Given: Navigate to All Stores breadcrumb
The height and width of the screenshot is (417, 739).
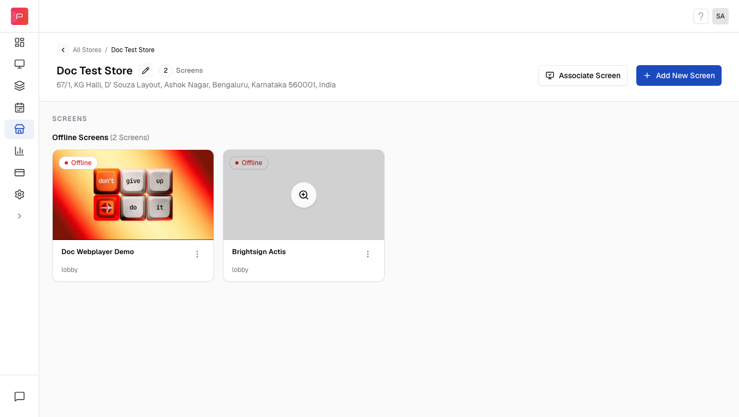Looking at the screenshot, I should click(87, 50).
